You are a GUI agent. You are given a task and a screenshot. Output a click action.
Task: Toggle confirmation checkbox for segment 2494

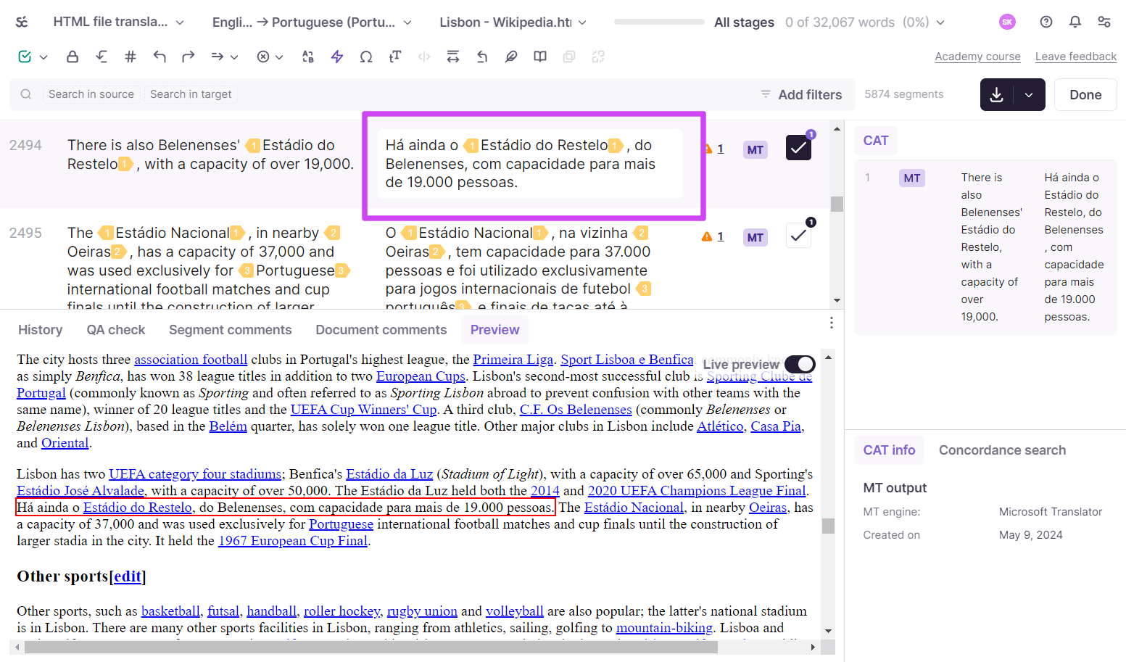(x=798, y=148)
